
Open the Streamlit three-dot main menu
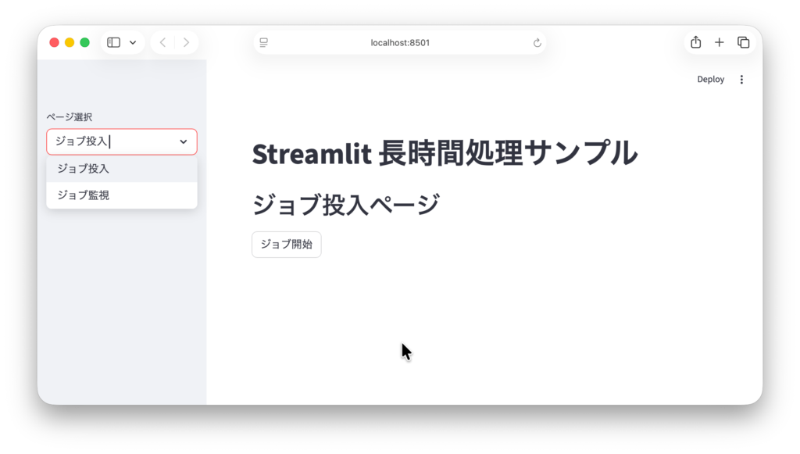(x=741, y=79)
